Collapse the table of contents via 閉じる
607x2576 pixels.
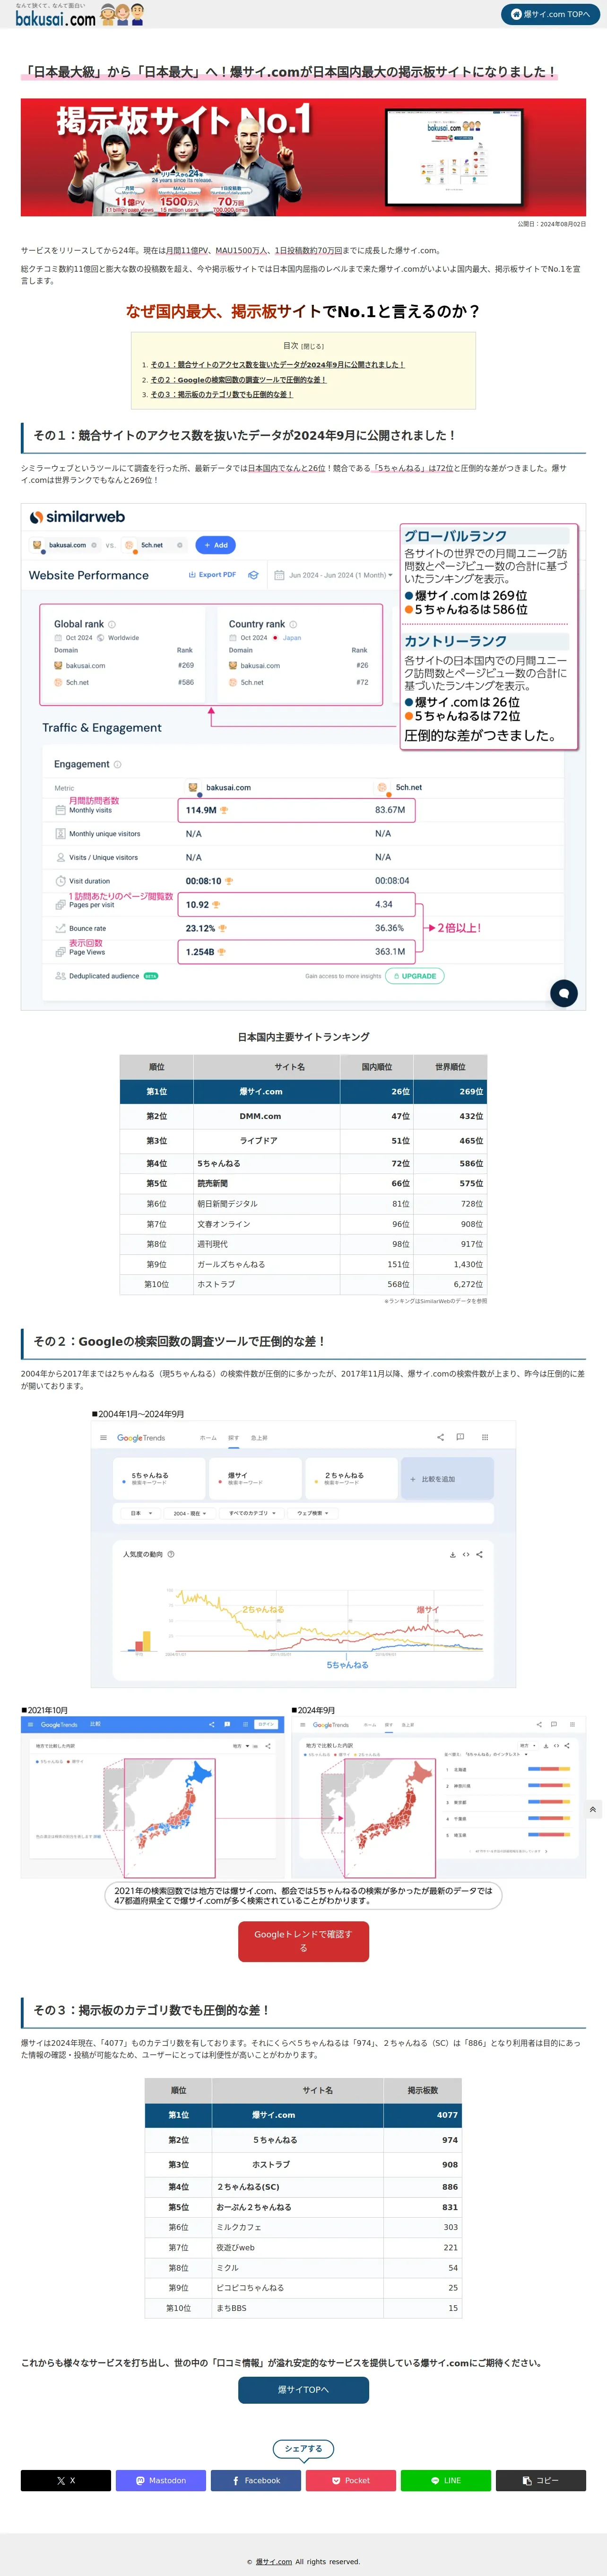312,346
